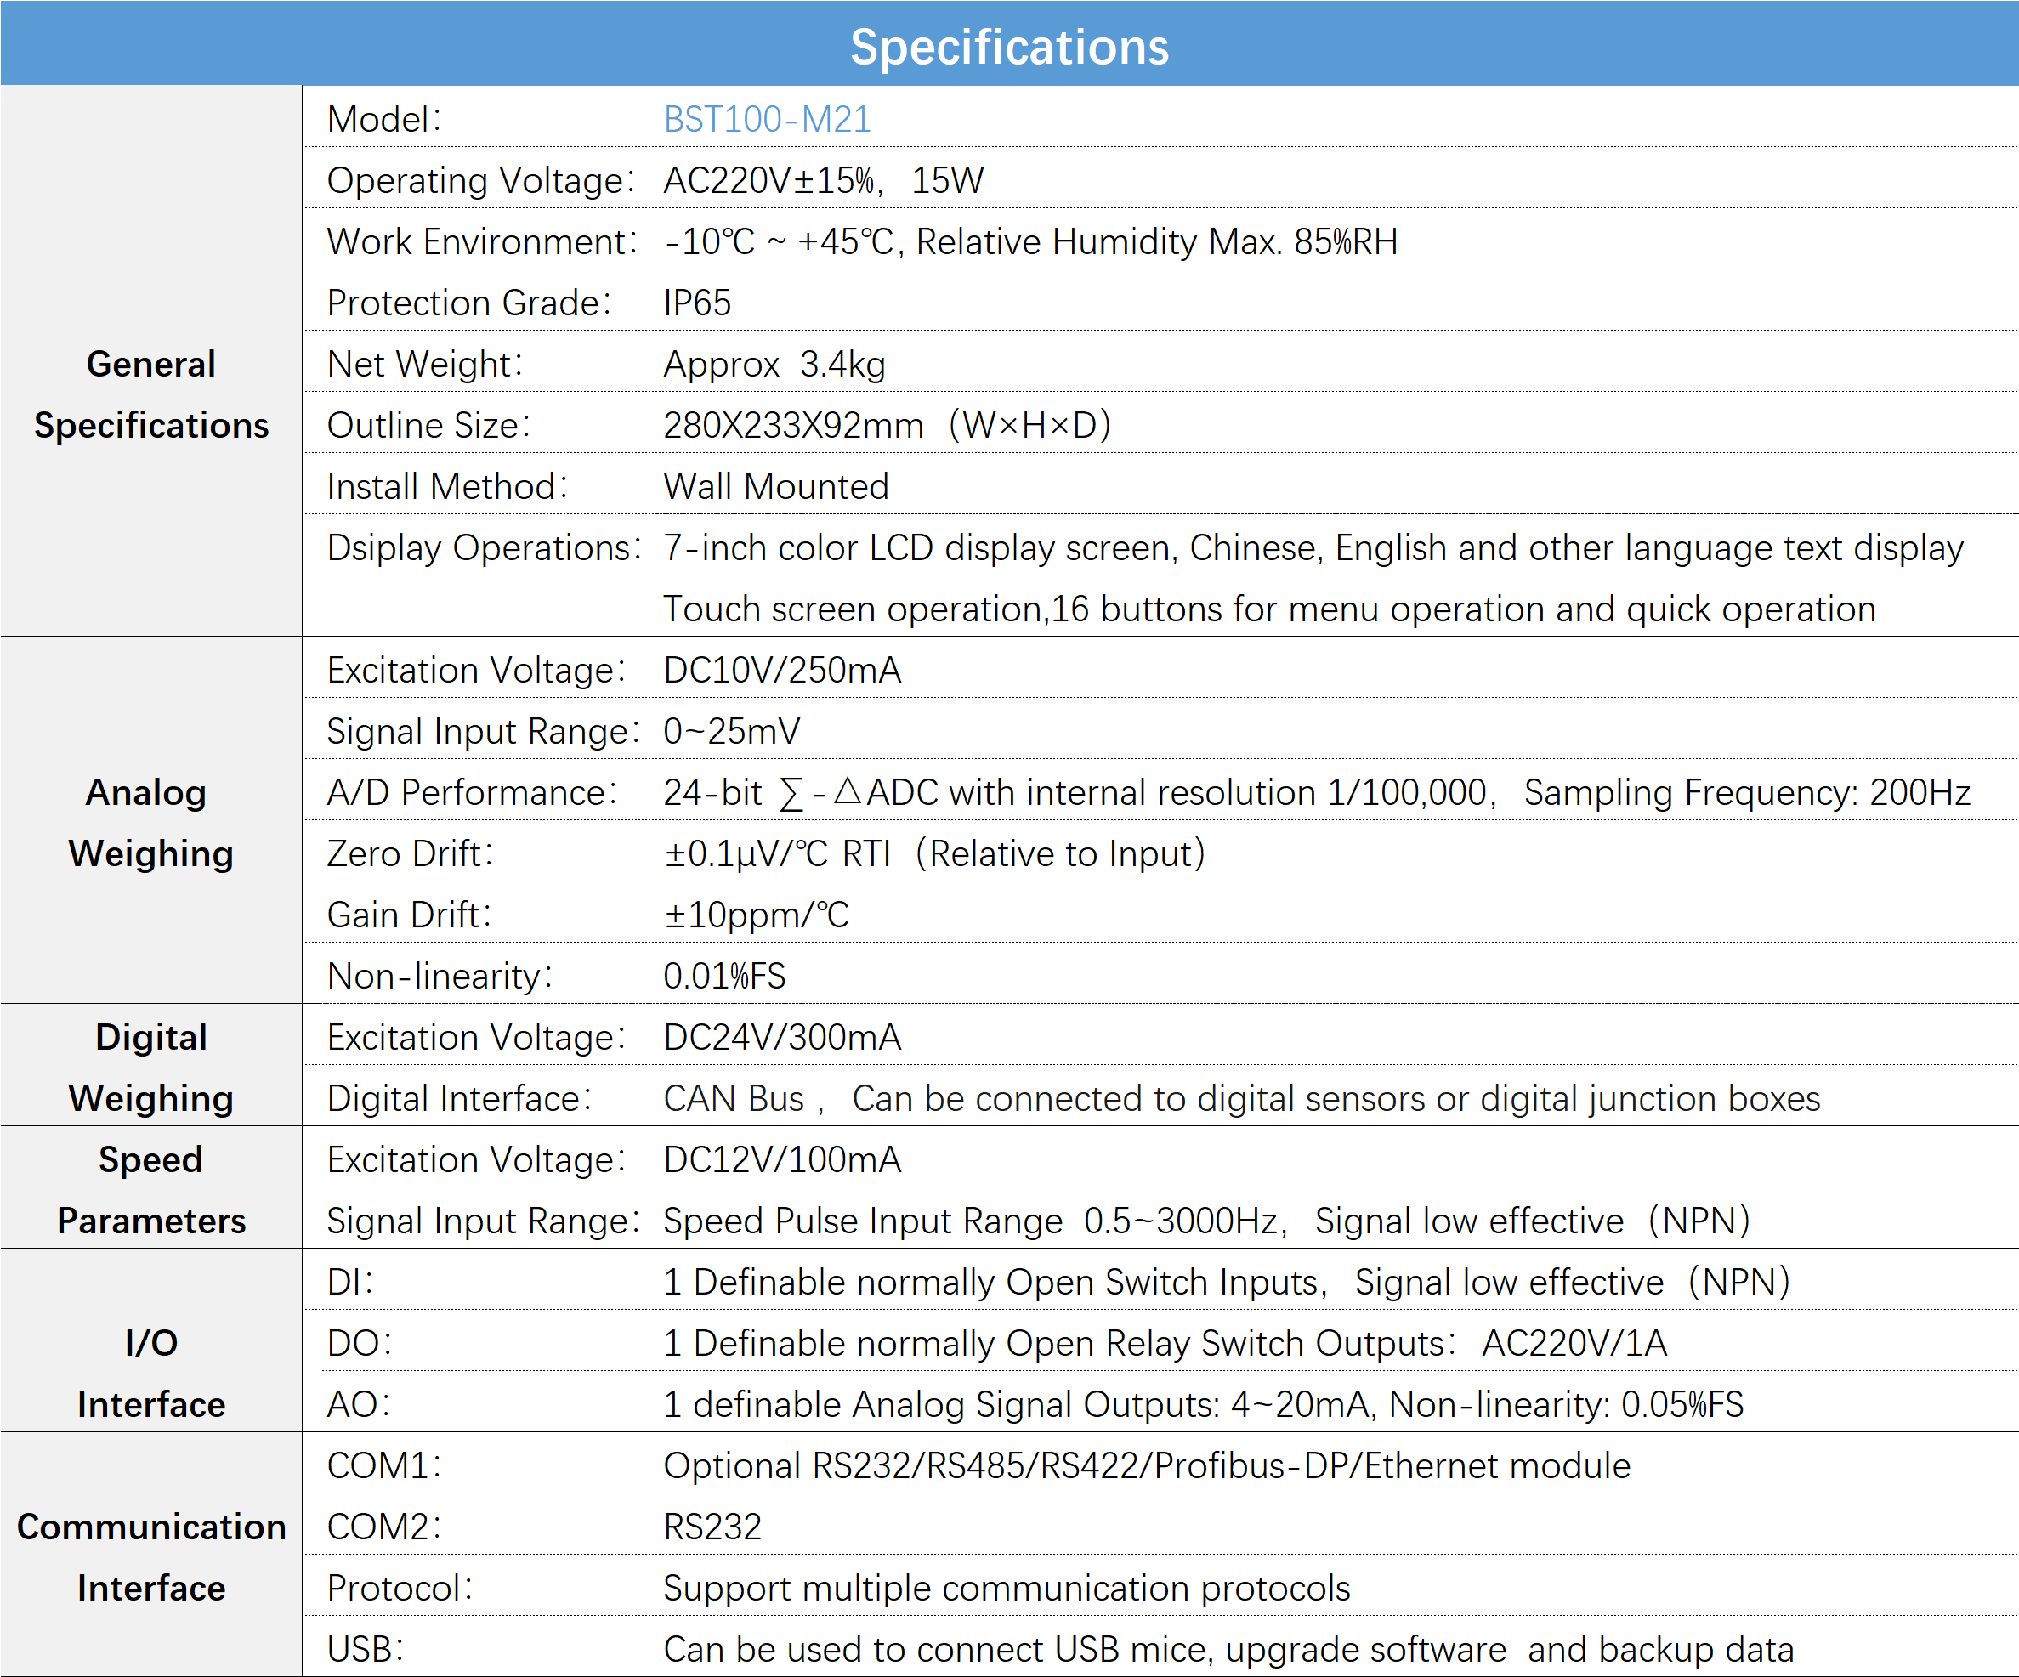This screenshot has height=1677, width=2019.
Task: Click the 'Install Method:' label
Action: coord(447,486)
